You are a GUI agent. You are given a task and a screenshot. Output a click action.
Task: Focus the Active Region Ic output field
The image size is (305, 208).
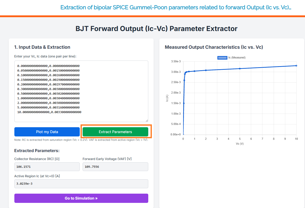pyautogui.click(x=81, y=184)
